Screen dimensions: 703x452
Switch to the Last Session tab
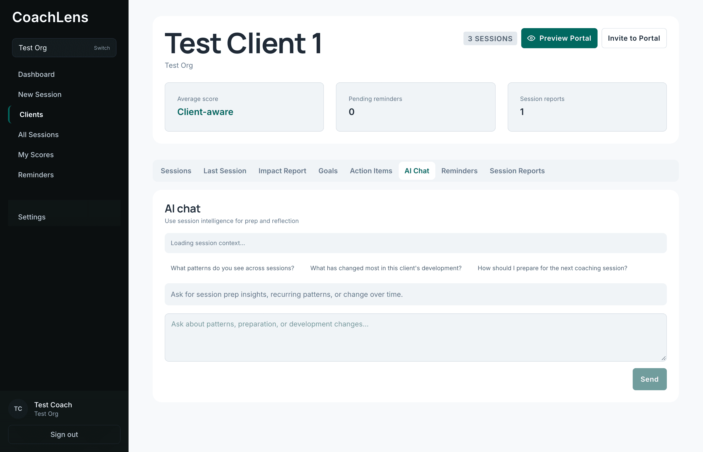[225, 171]
